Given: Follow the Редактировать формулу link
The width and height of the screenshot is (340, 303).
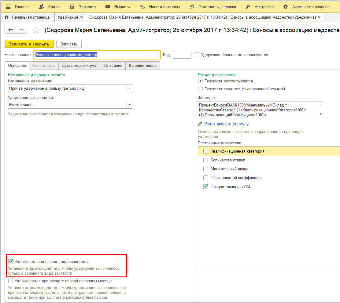Looking at the screenshot, I should (x=226, y=124).
